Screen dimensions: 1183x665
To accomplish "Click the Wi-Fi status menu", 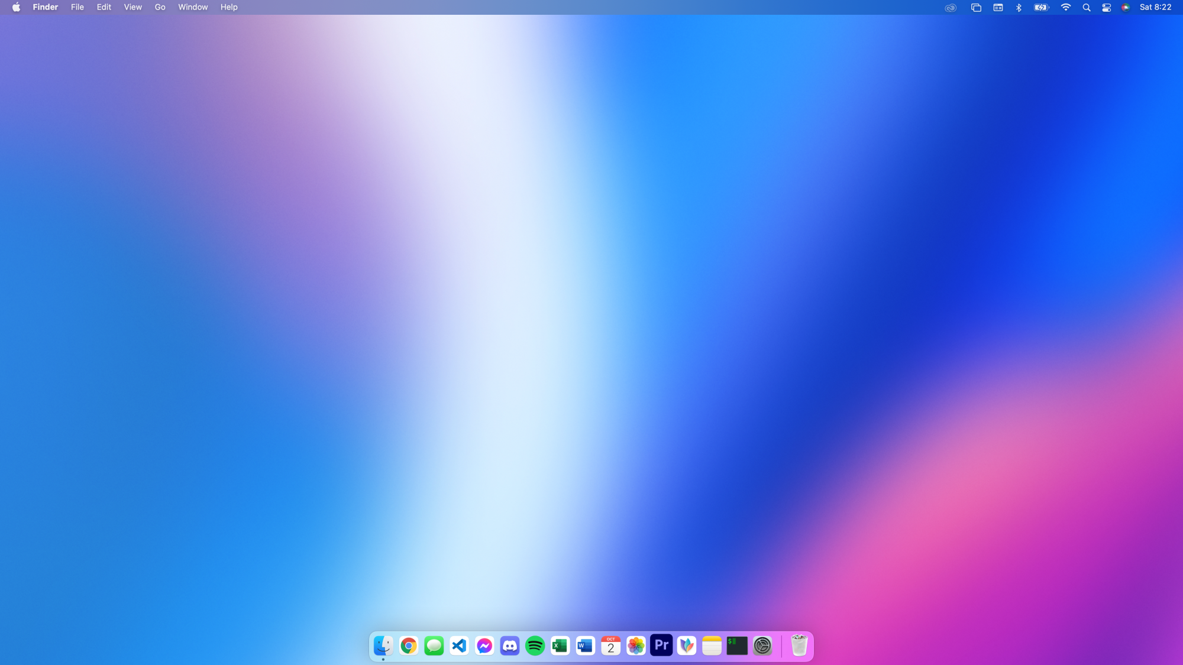I will point(1065,8).
